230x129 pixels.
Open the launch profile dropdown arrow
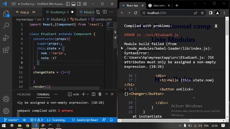(x=88, y=94)
